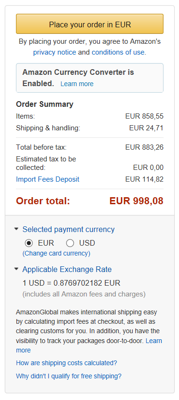The image size is (179, 400).
Task: Open Amazon's privacy notice link
Action: (54, 52)
